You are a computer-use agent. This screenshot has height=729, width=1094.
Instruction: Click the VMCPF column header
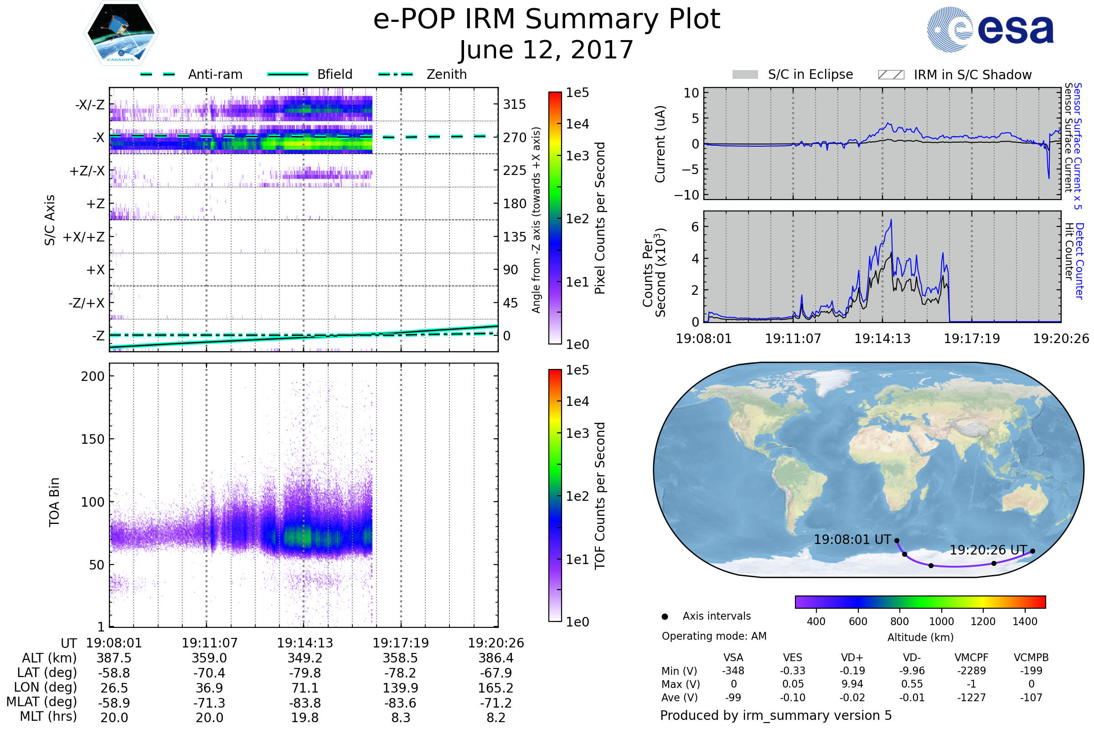point(971,657)
